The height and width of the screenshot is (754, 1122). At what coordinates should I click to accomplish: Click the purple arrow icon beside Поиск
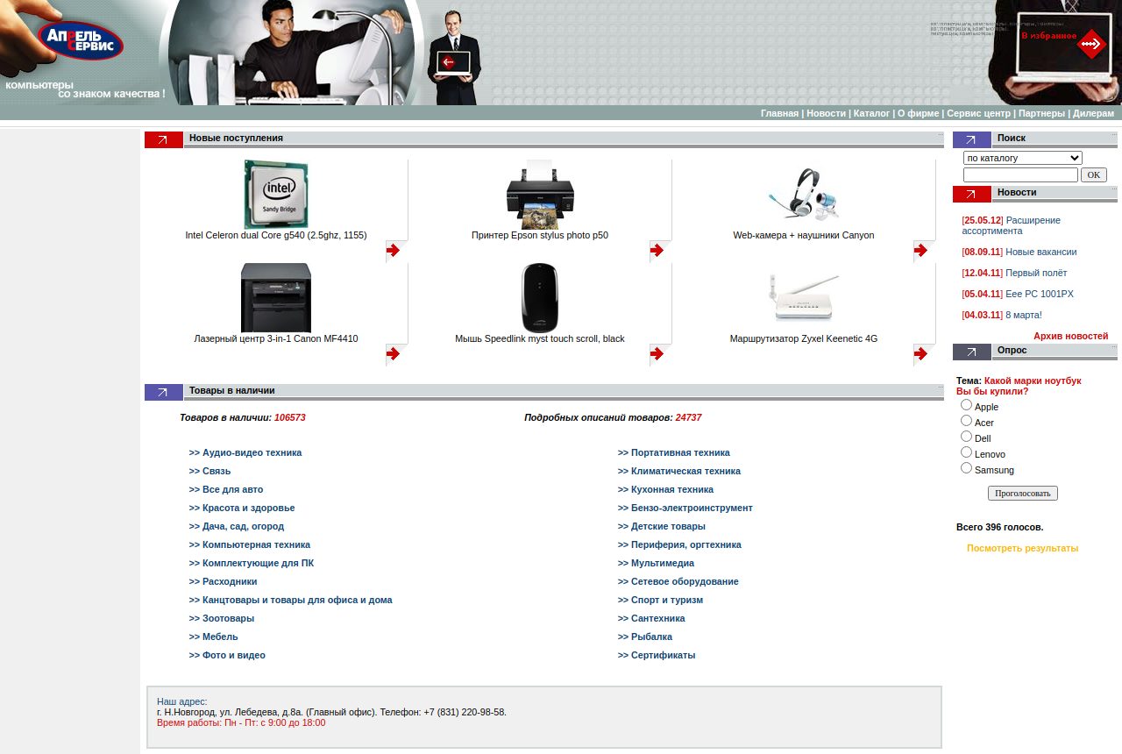(972, 140)
